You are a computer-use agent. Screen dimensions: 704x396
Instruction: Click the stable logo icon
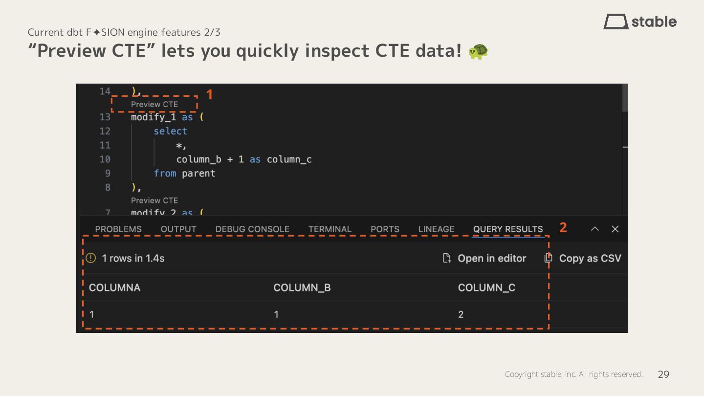click(x=616, y=22)
